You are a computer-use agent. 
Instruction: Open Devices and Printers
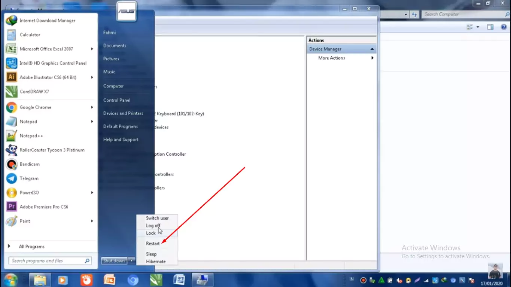123,113
